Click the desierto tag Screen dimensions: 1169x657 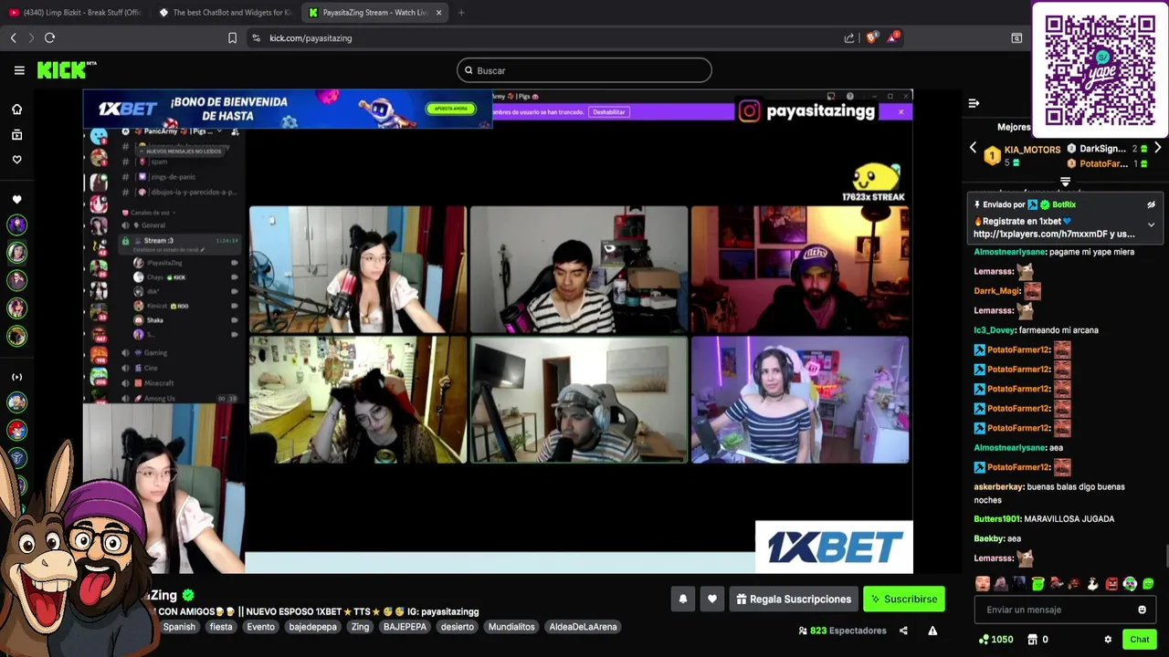click(458, 627)
